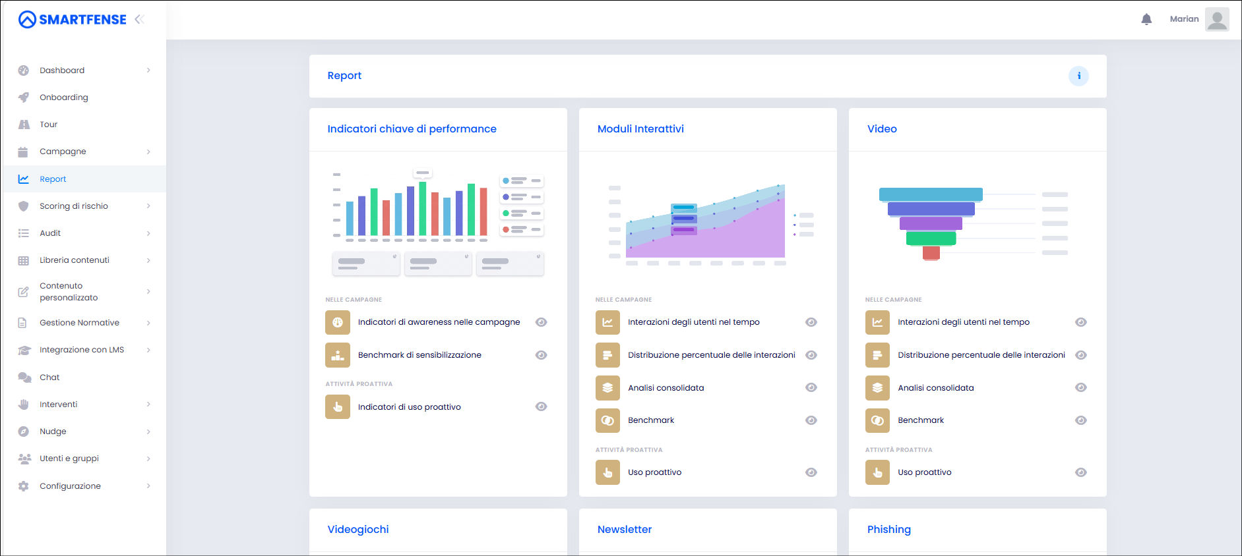
Task: Click the Report info icon button
Action: tap(1078, 76)
